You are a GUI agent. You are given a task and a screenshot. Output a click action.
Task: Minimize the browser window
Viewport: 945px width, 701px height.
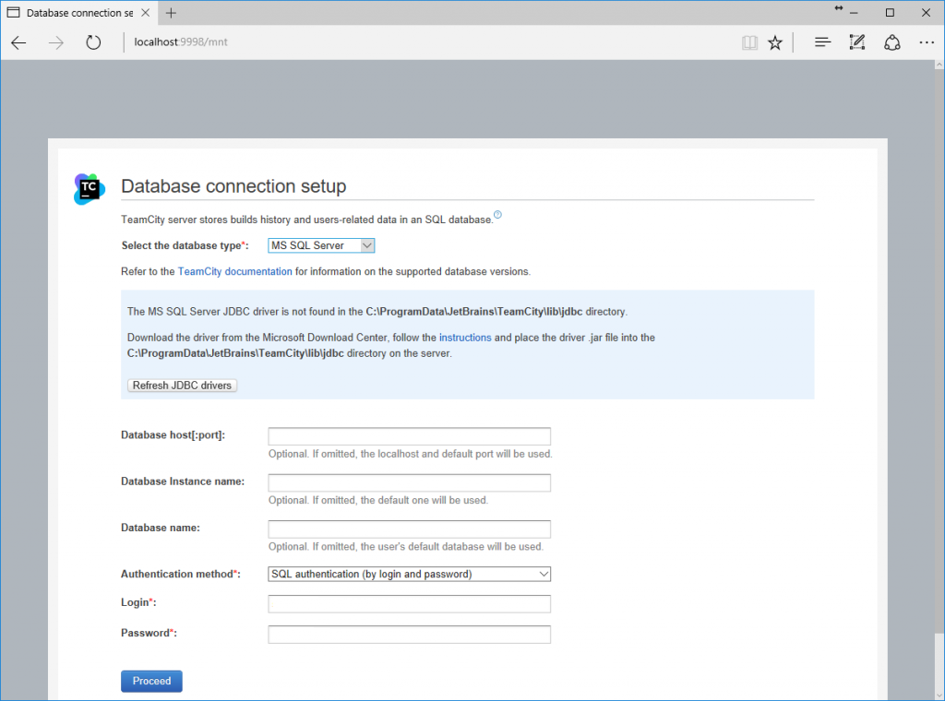854,13
